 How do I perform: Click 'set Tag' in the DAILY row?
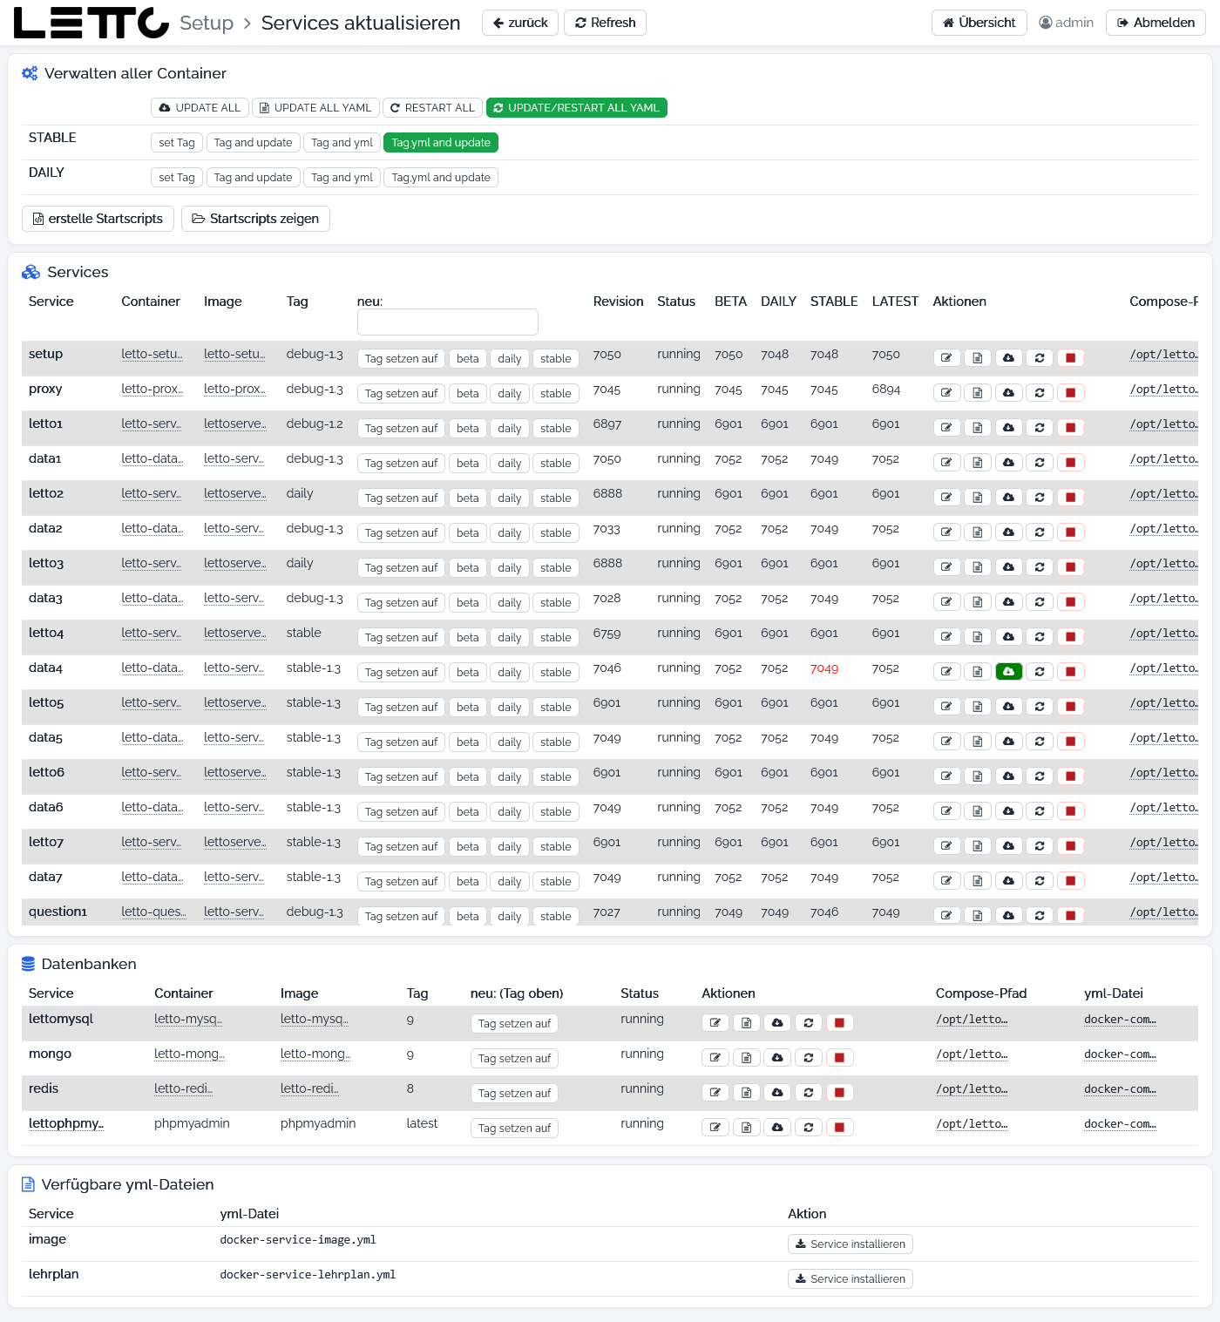(177, 177)
